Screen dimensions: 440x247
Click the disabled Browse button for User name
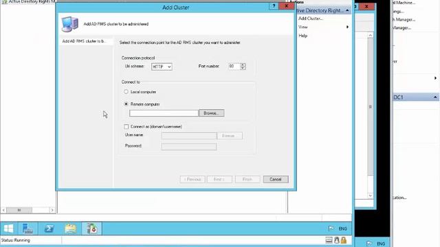[x=230, y=136]
